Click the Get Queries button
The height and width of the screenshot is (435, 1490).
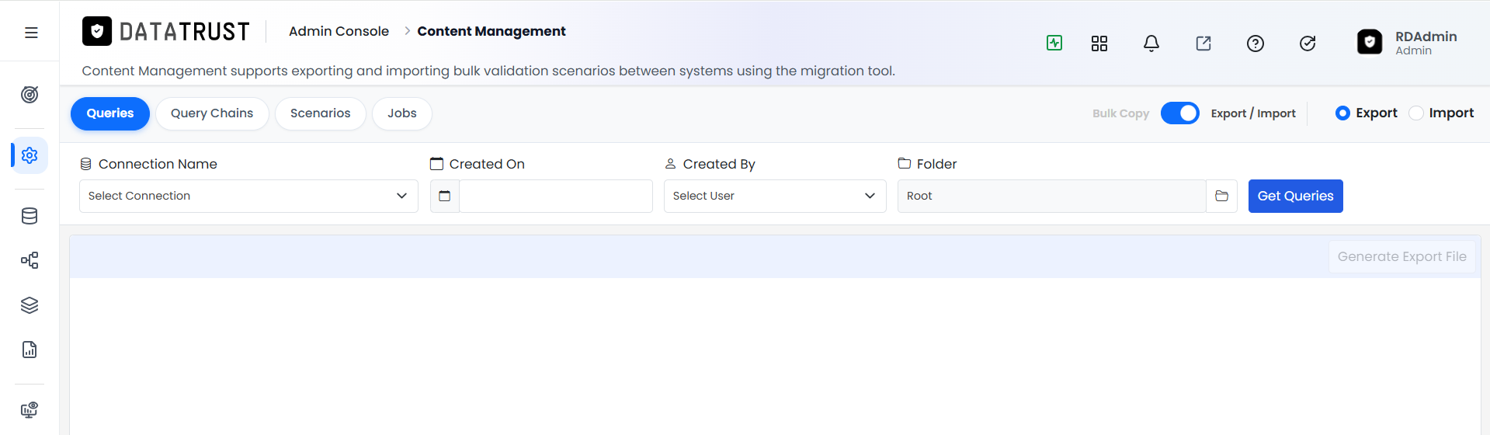[1296, 196]
